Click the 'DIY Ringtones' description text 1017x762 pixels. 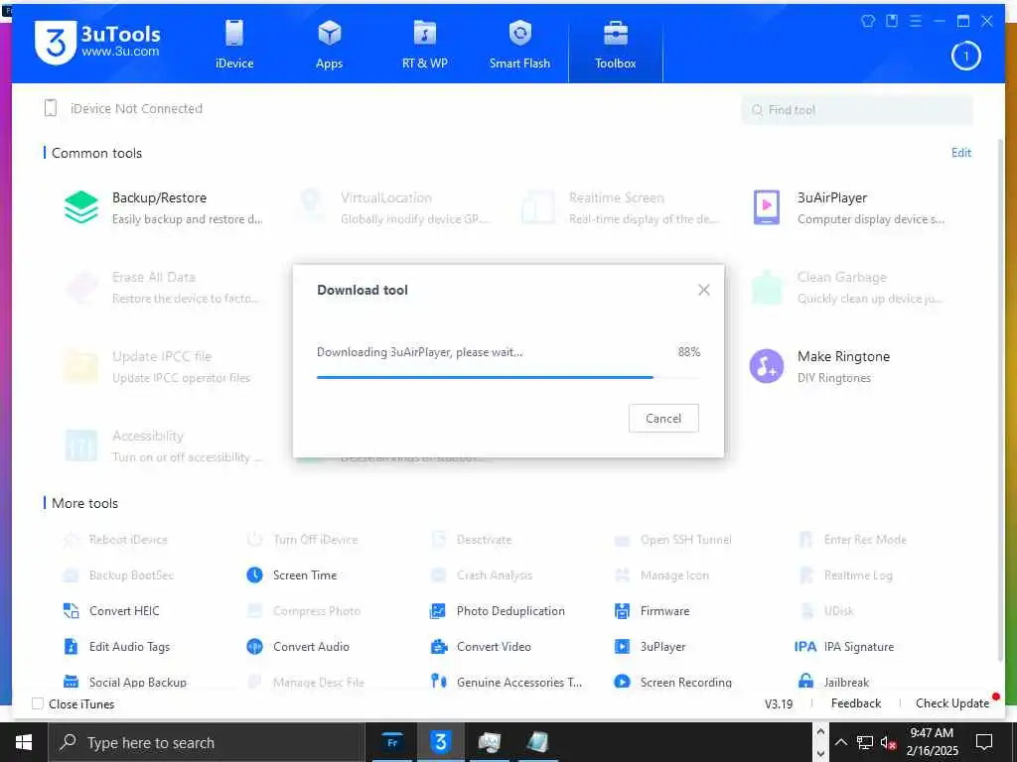click(x=834, y=378)
